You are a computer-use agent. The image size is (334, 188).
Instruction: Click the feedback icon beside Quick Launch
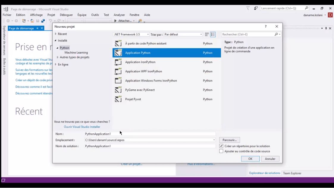[256, 8]
